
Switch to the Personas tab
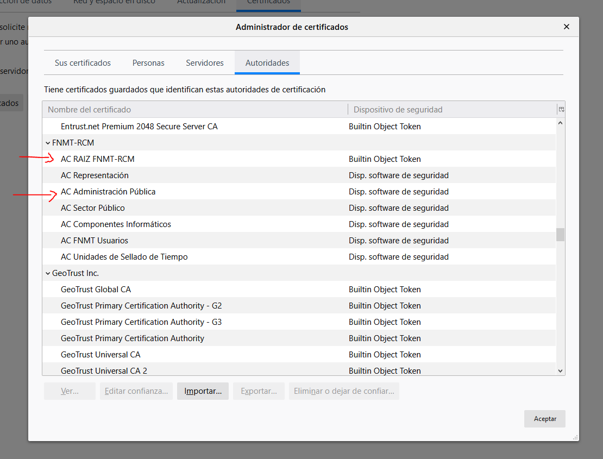click(148, 62)
